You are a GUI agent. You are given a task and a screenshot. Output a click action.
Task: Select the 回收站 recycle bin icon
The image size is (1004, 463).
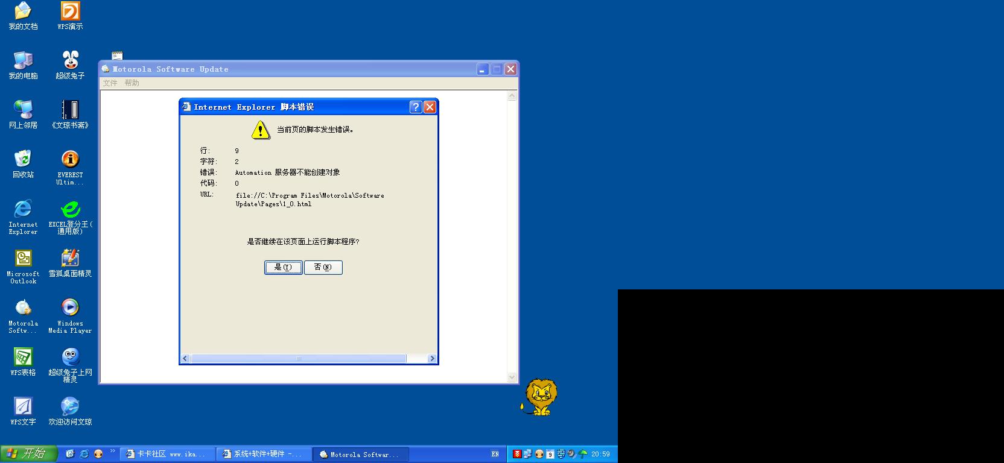tap(23, 165)
